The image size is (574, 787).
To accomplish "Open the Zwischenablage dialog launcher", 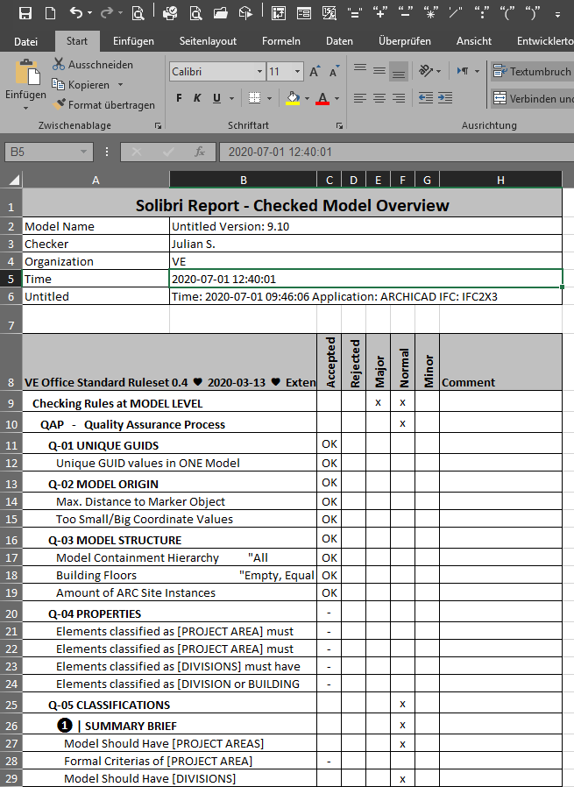I will (158, 126).
